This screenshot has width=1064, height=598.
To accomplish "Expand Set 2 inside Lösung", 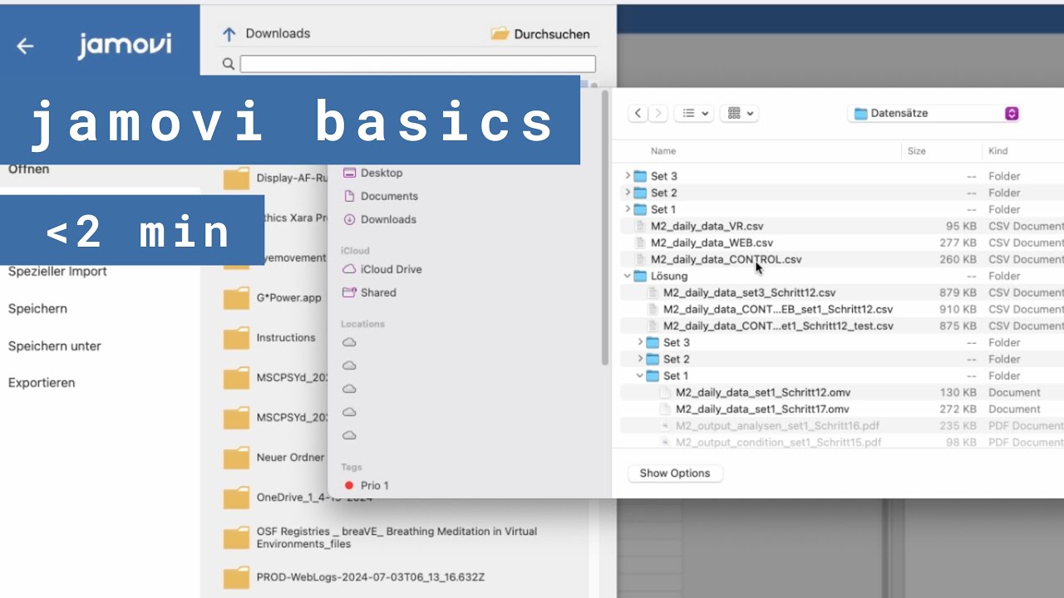I will [640, 359].
